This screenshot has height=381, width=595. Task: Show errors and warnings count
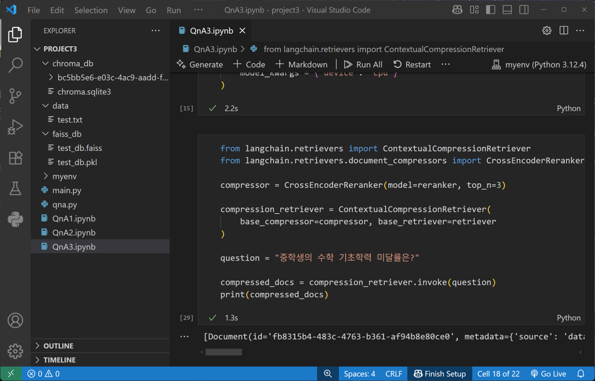click(x=44, y=374)
